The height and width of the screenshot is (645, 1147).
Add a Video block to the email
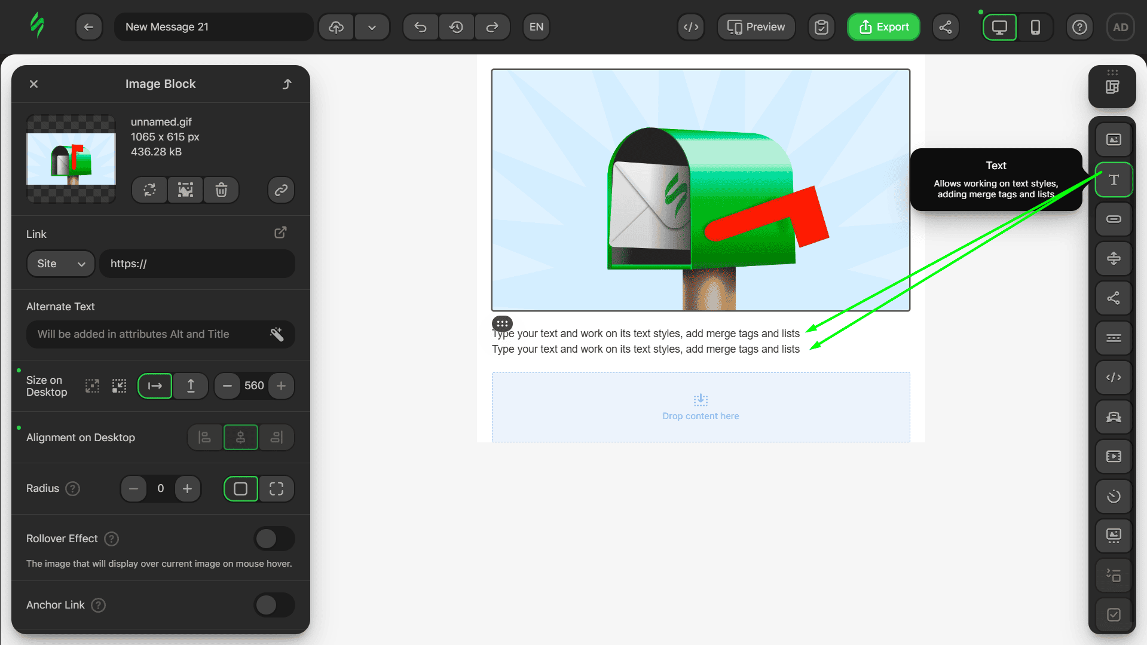[1113, 456]
